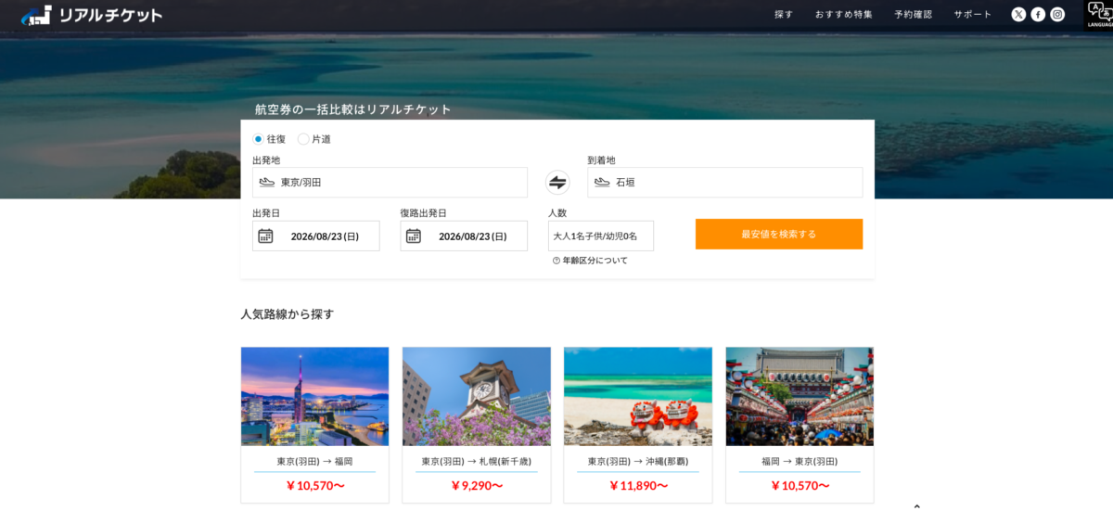This screenshot has height=511, width=1113.
Task: Click the リアルチケット logo
Action: (92, 15)
